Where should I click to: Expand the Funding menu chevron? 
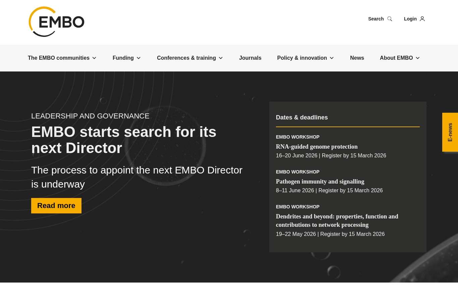coord(138,58)
